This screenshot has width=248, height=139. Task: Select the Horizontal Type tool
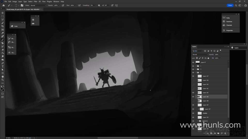3,66
